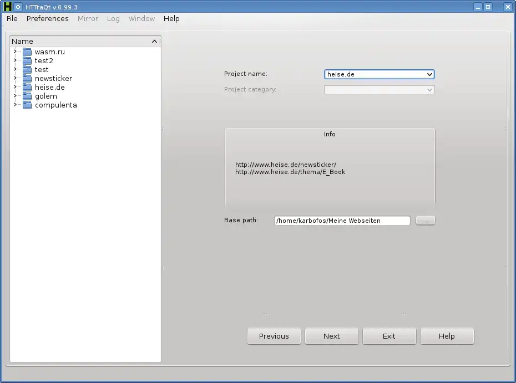Expand the test2 tree node

[15, 60]
